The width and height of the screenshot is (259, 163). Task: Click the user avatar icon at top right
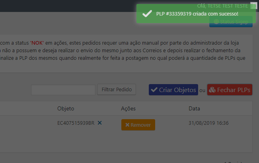click(x=253, y=6)
